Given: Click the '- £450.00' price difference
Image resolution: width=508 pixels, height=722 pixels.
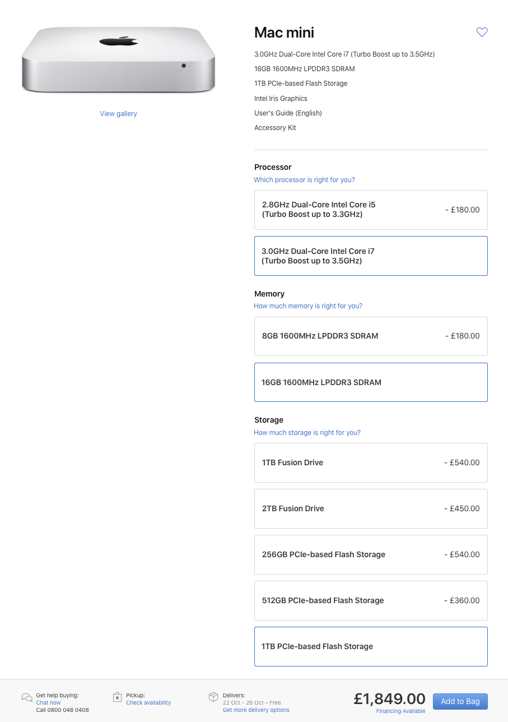Looking at the screenshot, I should tap(462, 508).
